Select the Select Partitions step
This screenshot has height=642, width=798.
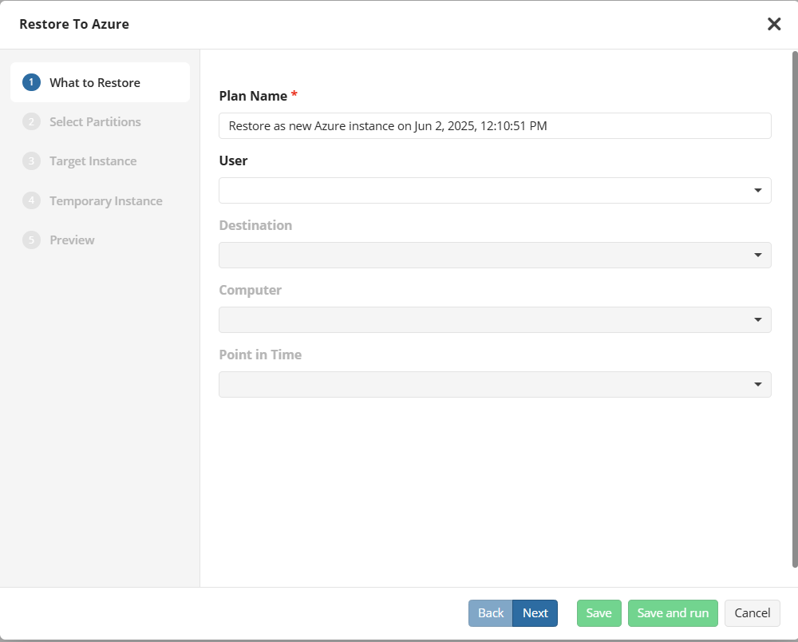point(95,121)
